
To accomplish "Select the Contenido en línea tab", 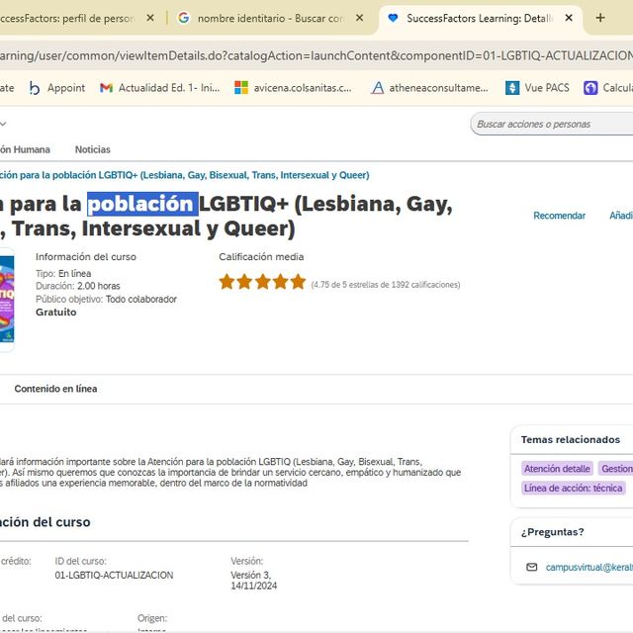I will click(x=55, y=389).
